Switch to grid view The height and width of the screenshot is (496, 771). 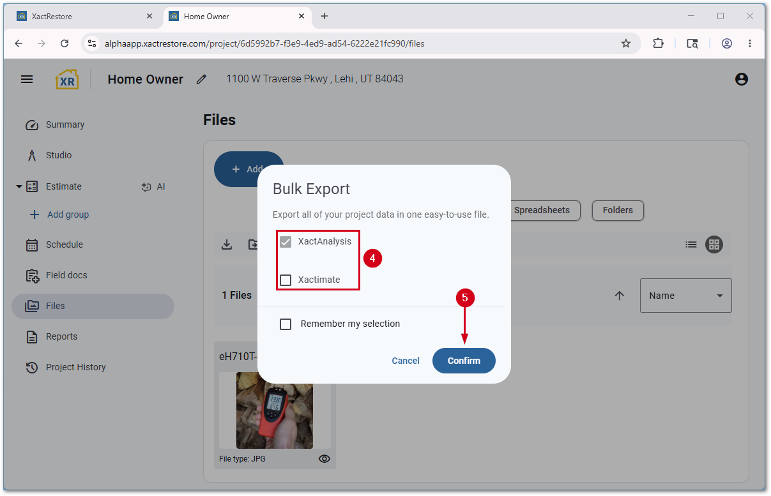pyautogui.click(x=714, y=244)
